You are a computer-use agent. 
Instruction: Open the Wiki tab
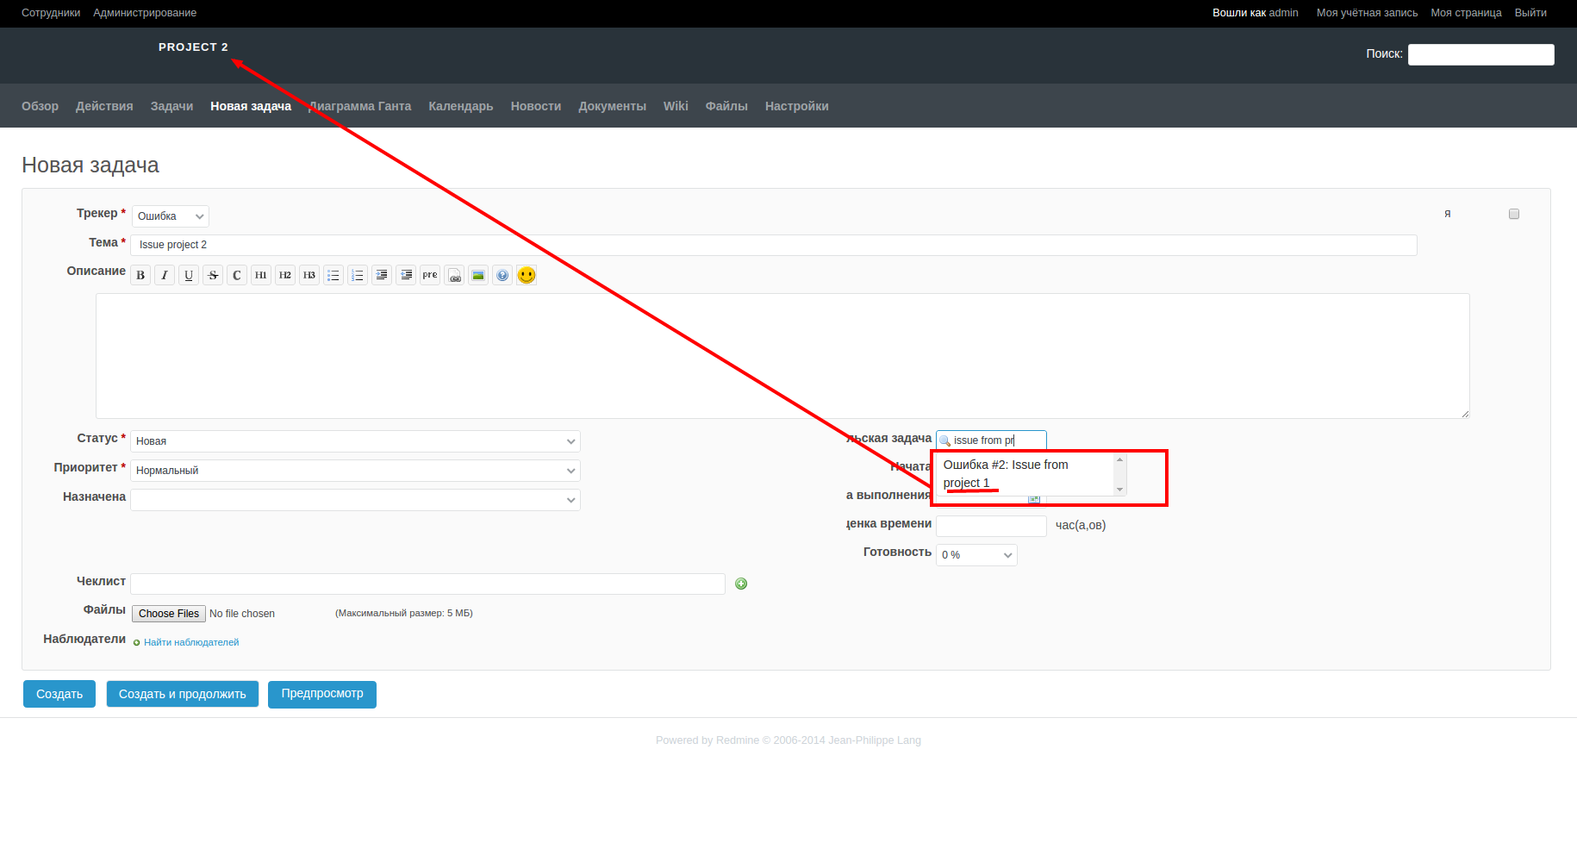coord(676,106)
